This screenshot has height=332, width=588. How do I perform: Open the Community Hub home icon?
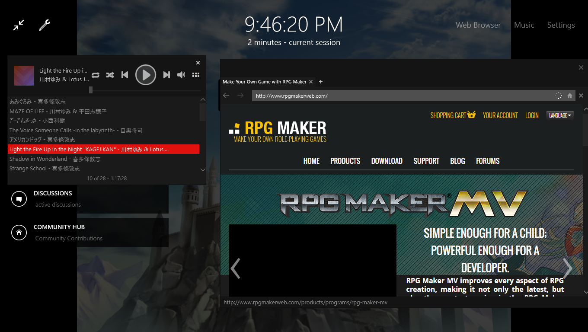click(x=19, y=233)
